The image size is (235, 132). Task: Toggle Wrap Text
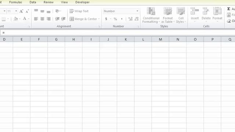pos(79,11)
